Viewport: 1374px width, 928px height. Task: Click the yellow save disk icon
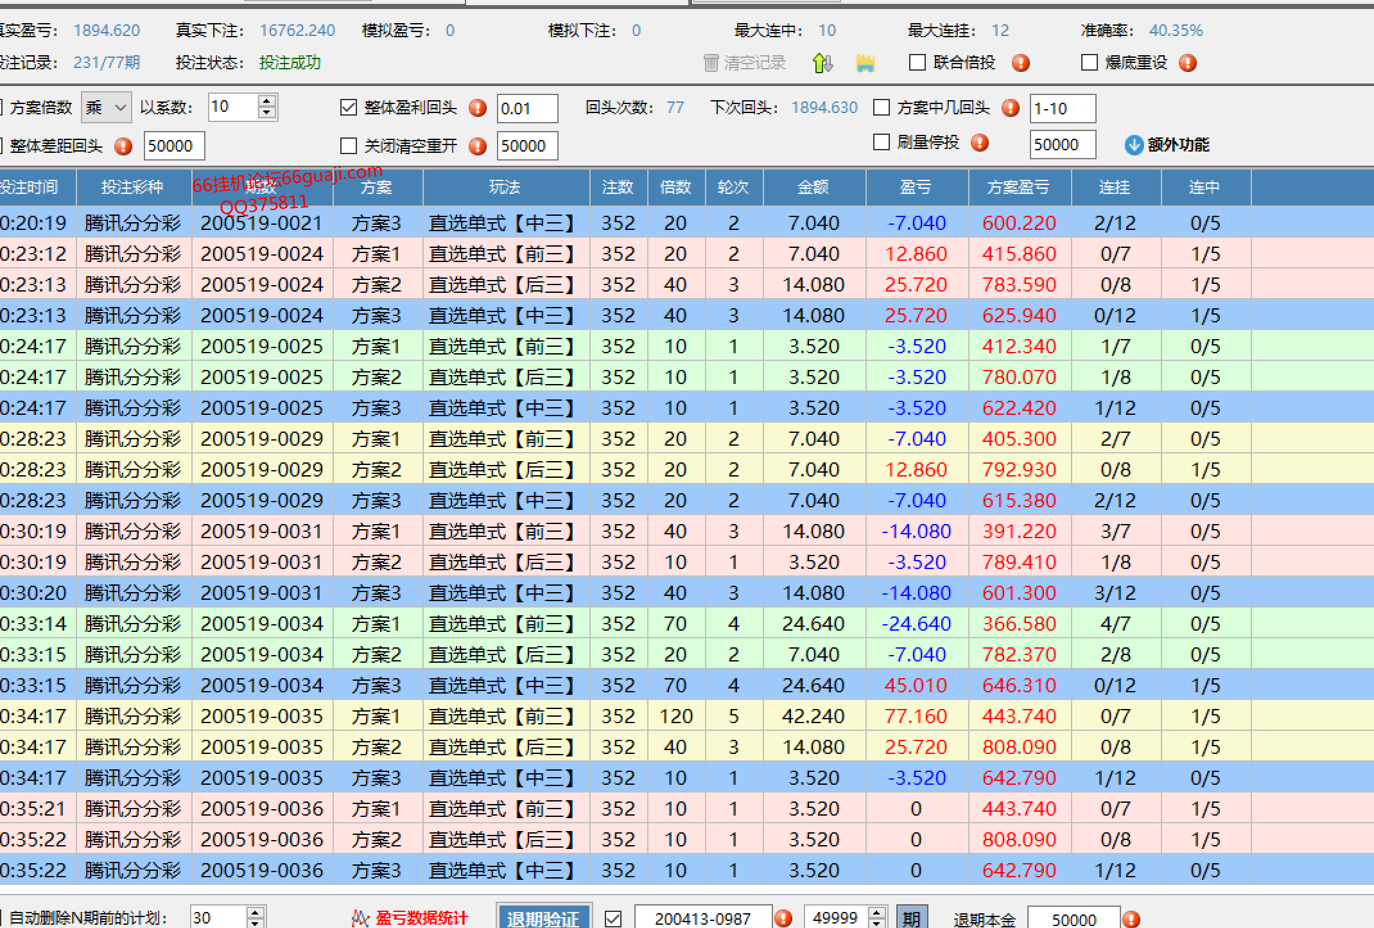(x=865, y=63)
